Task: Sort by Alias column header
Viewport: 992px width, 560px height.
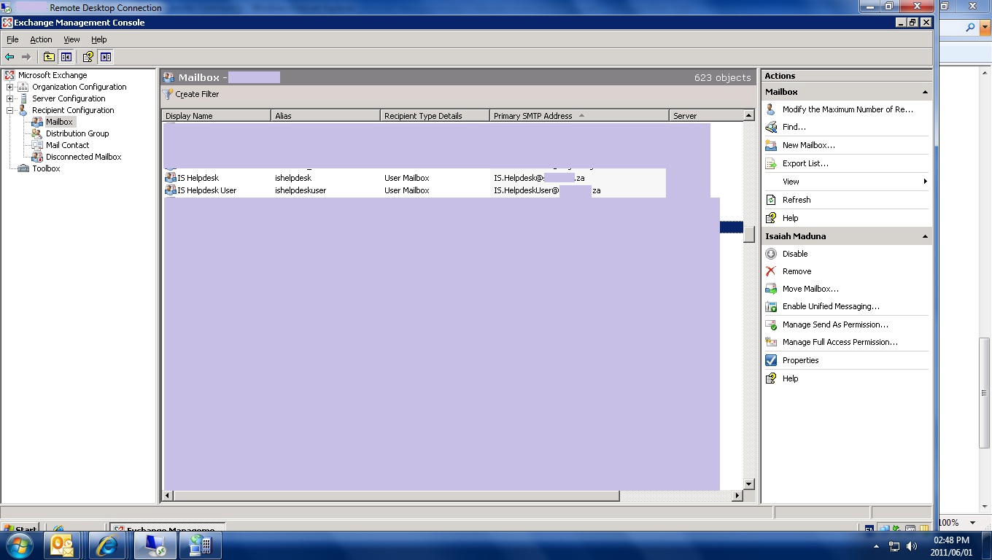Action: (x=325, y=116)
